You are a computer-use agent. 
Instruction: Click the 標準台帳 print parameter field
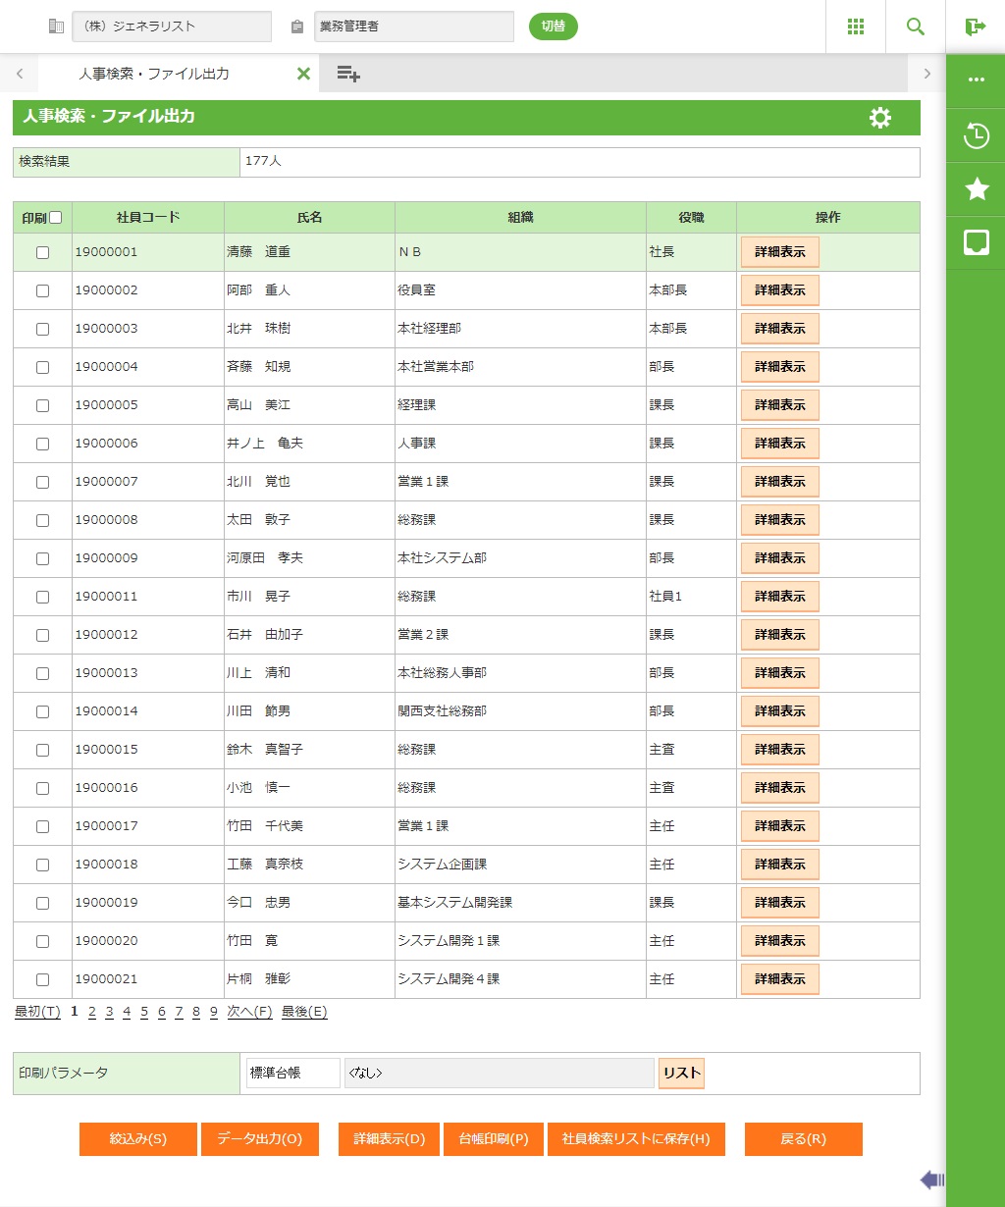click(292, 1073)
